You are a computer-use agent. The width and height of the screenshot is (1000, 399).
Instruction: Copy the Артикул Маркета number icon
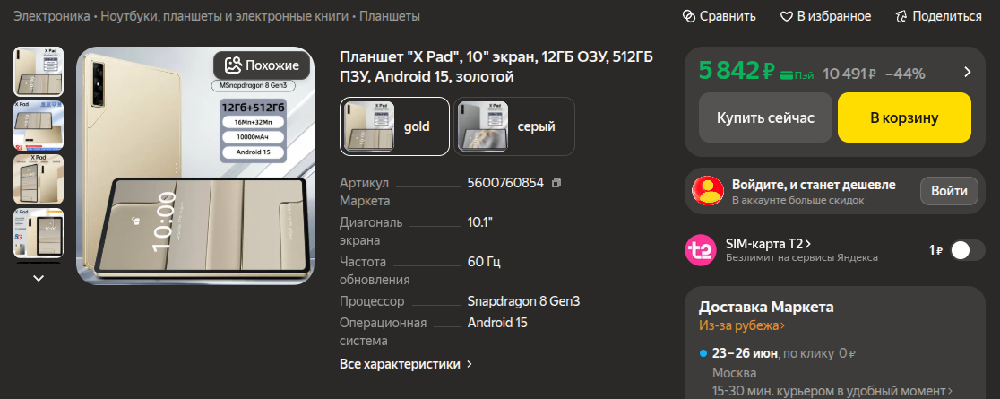tap(556, 183)
